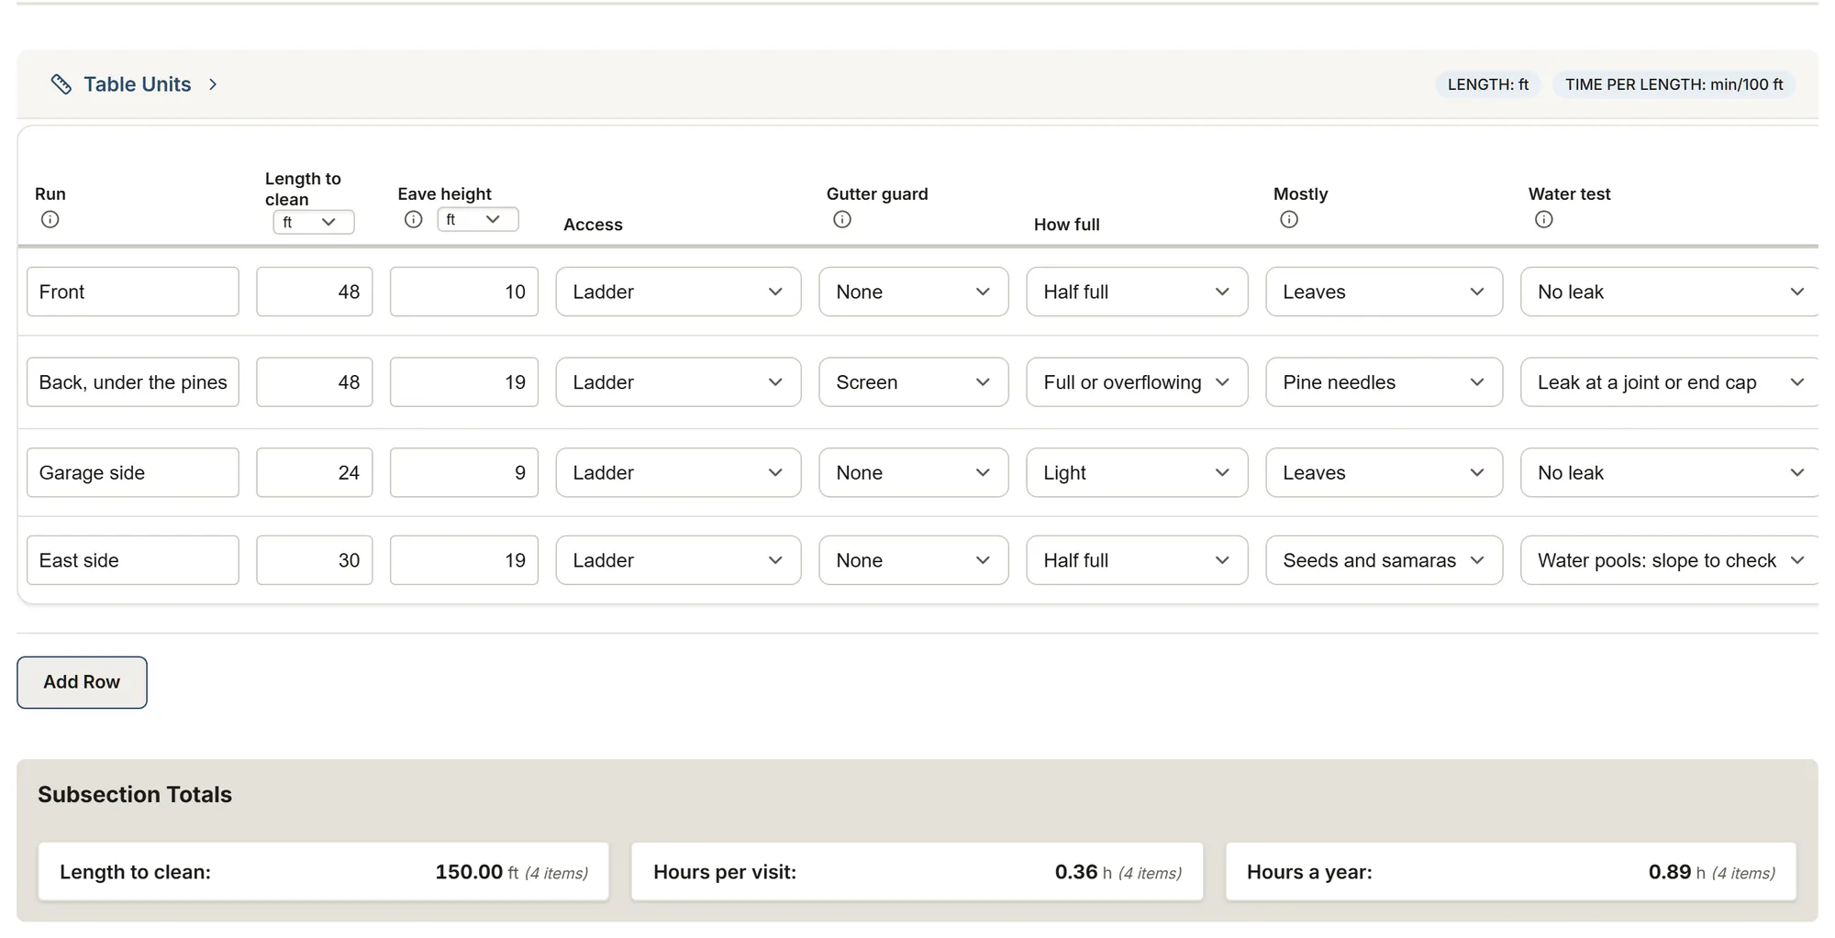This screenshot has width=1835, height=938.
Task: Open Garage side row Leaves dropdown
Action: [x=1385, y=472]
